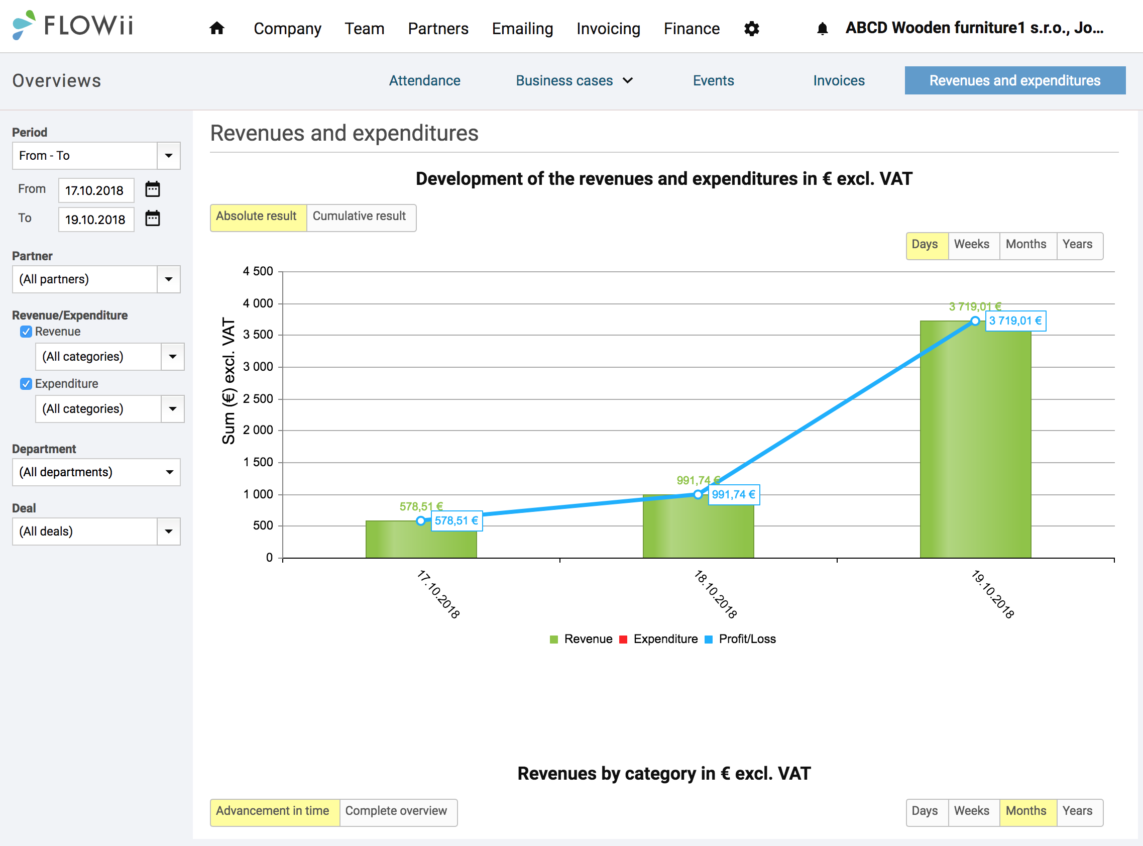Select Absolute result view
Image resolution: width=1143 pixels, height=846 pixels.
coord(258,218)
